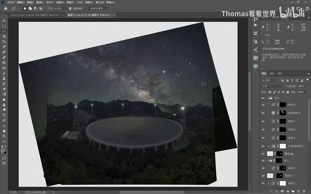The width and height of the screenshot is (311, 194).
Task: Create new adjustment layer icon
Action: 288,191
